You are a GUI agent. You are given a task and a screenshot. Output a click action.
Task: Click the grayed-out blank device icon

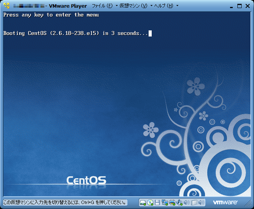tap(194, 202)
